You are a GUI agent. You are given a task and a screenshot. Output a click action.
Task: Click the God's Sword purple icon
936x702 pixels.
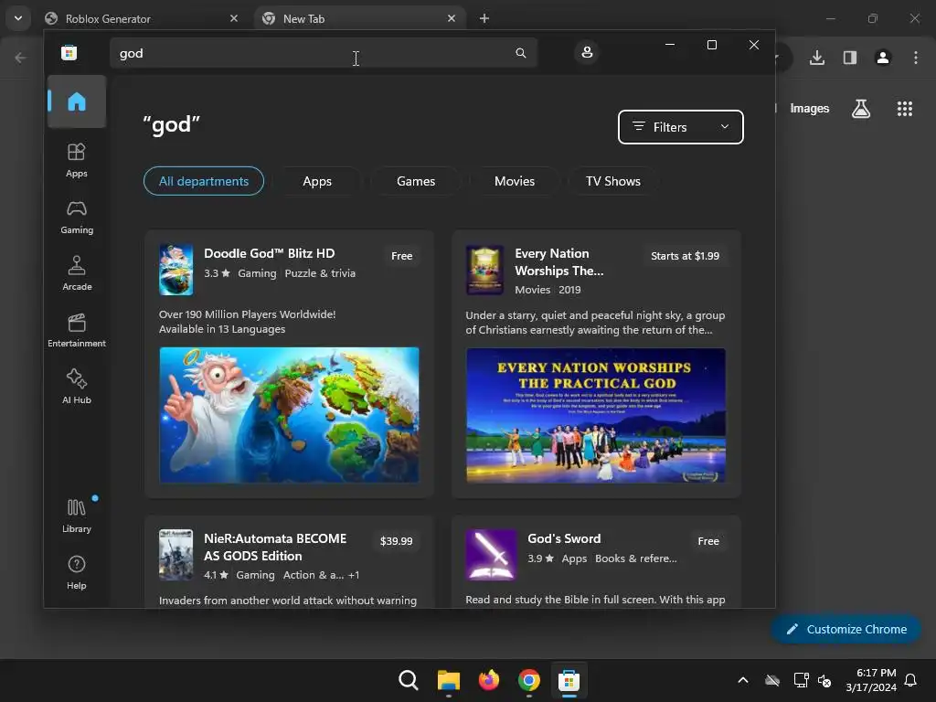tap(491, 555)
